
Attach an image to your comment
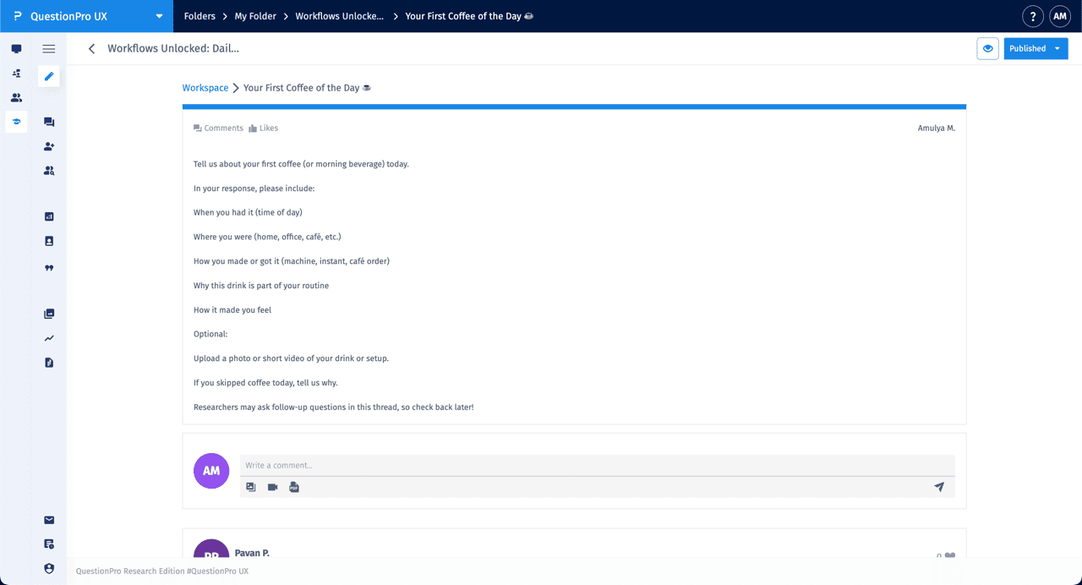tap(250, 487)
